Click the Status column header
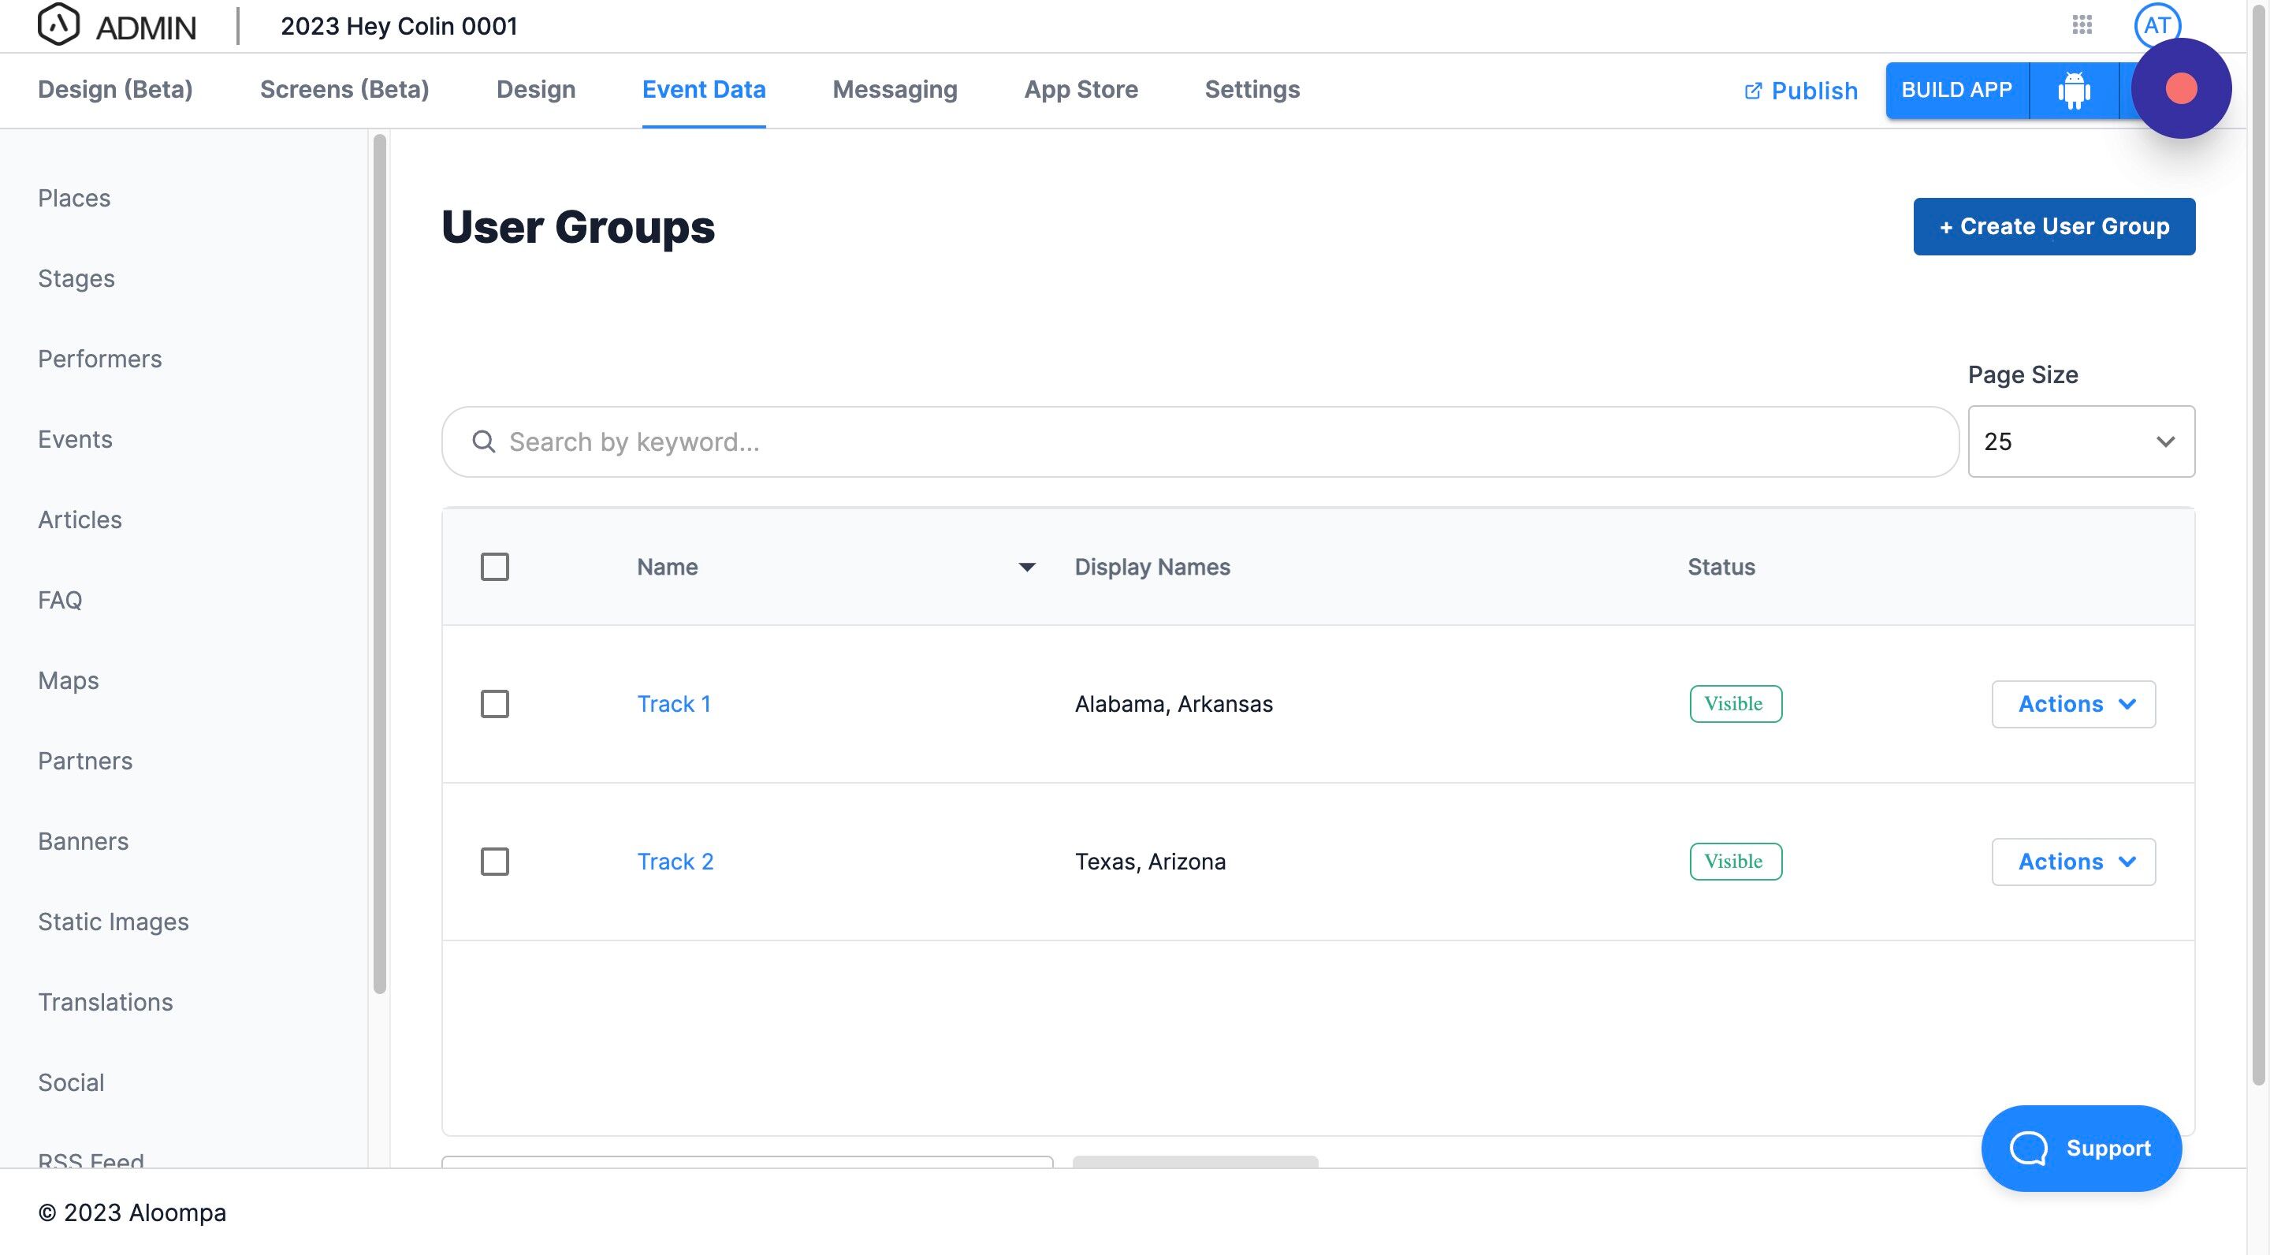This screenshot has width=2270, height=1255. [x=1721, y=567]
